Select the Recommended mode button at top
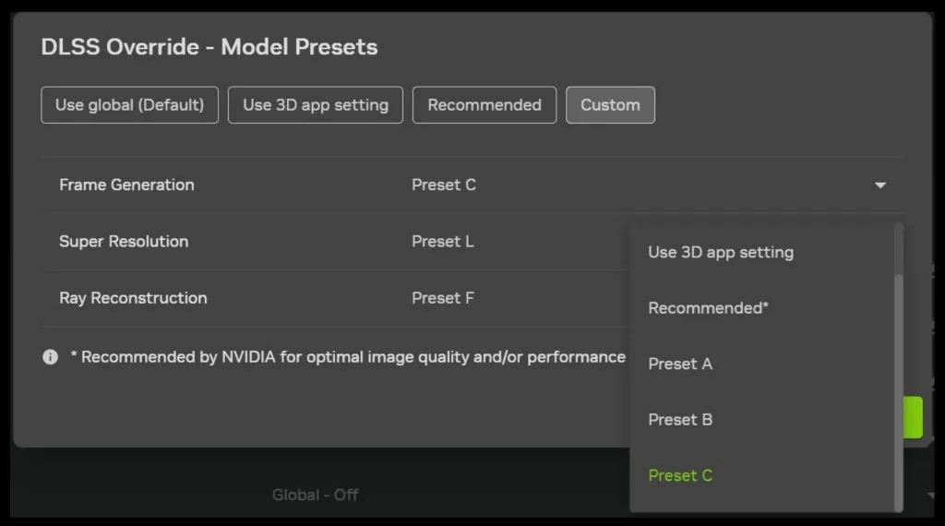 484,105
